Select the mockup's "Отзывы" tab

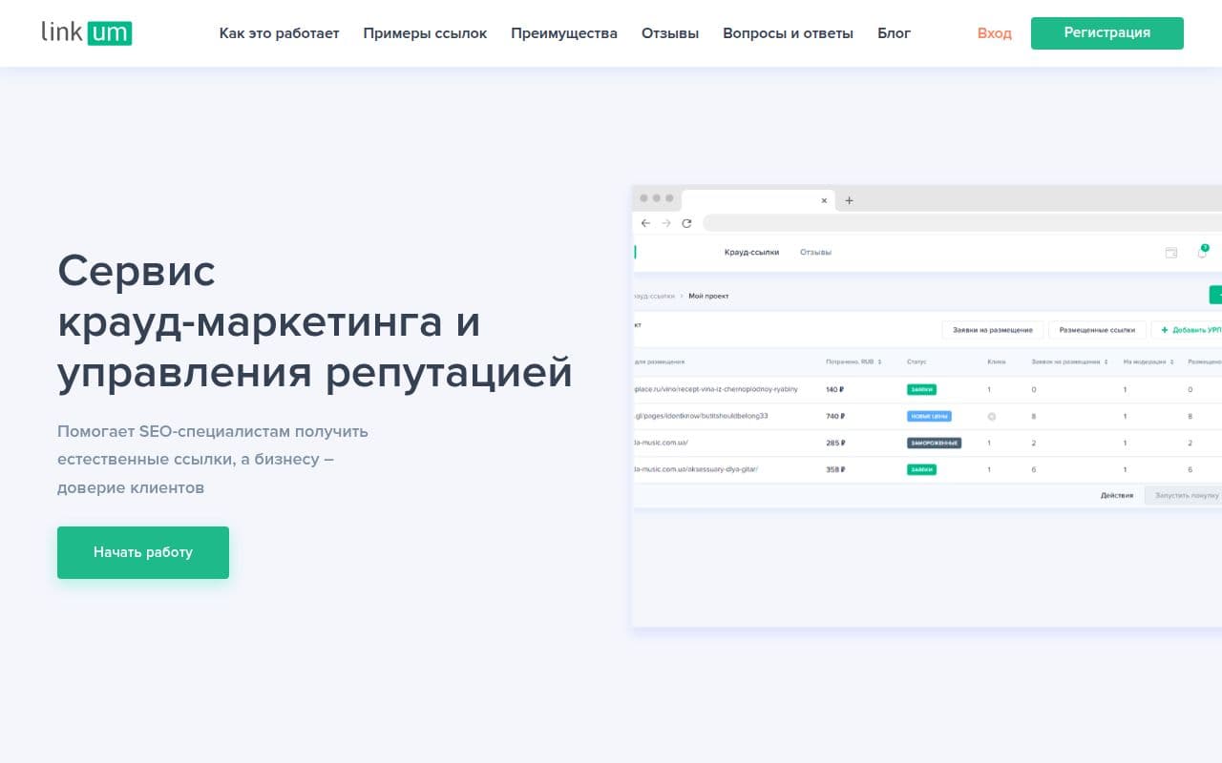coord(815,253)
